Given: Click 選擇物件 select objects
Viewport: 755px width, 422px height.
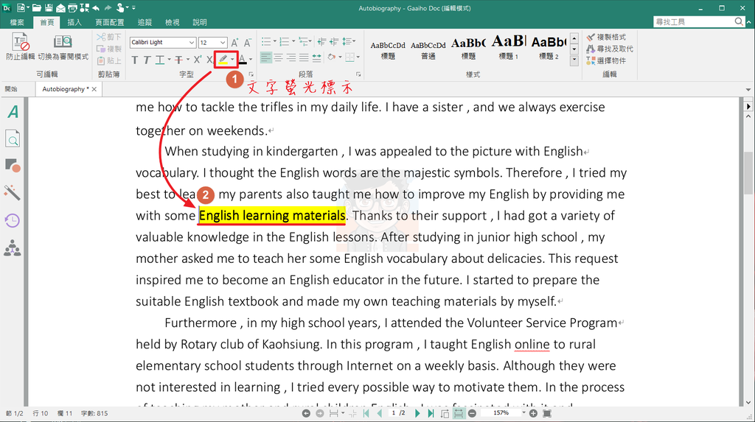Looking at the screenshot, I should tap(606, 60).
